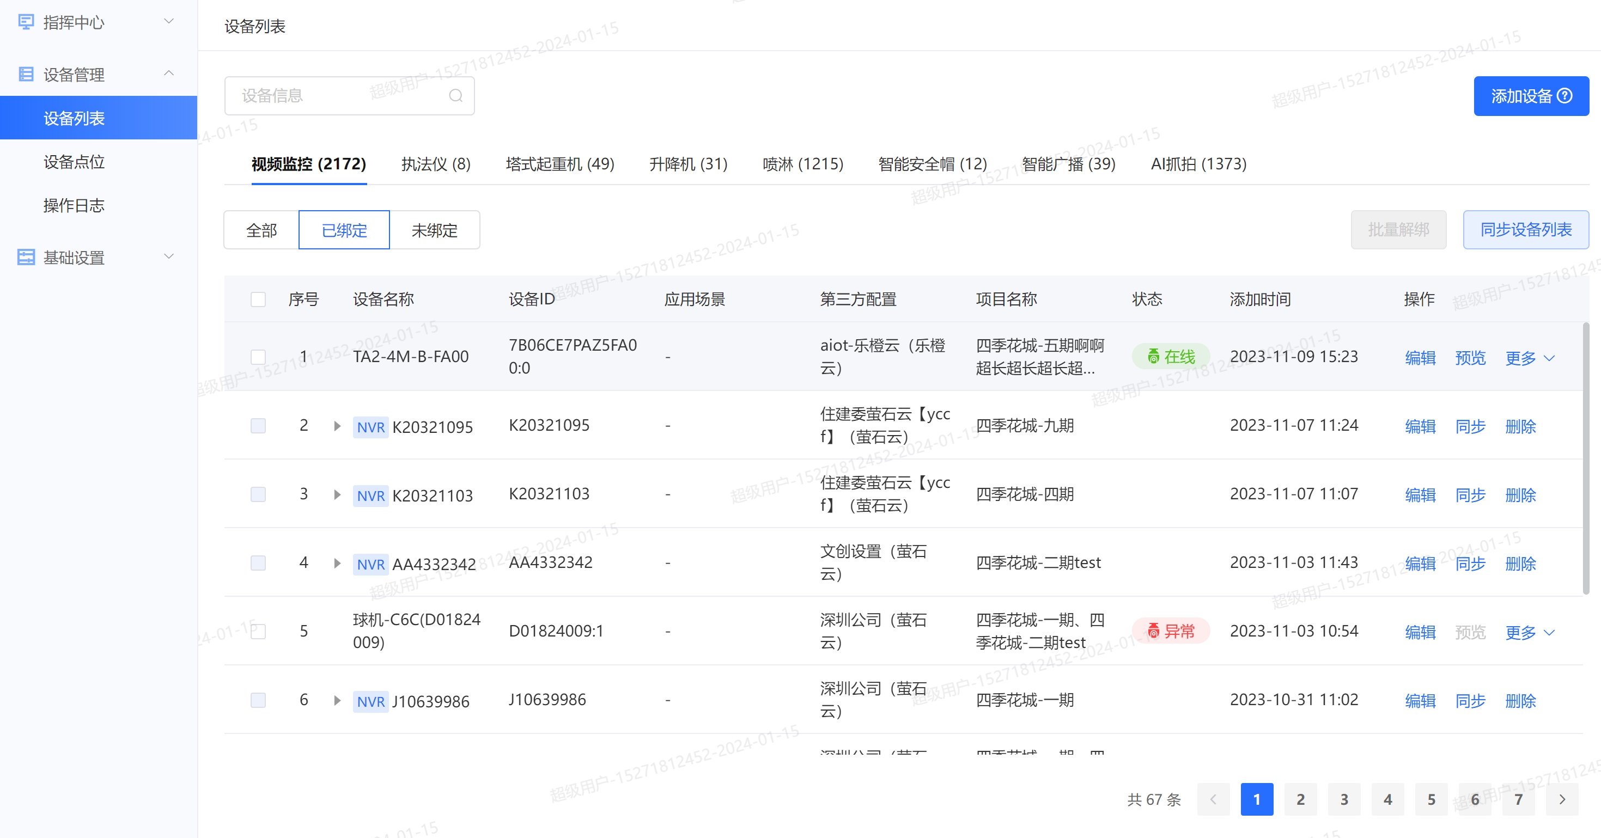The height and width of the screenshot is (838, 1601).
Task: Toggle the select-all checkbox in table header
Action: click(x=258, y=299)
